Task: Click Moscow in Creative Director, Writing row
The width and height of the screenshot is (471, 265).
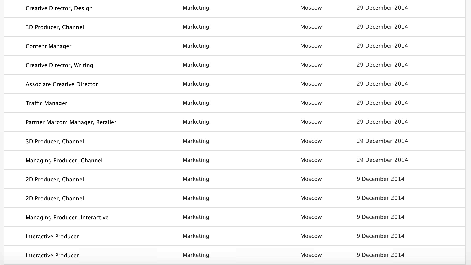Action: pyautogui.click(x=311, y=65)
